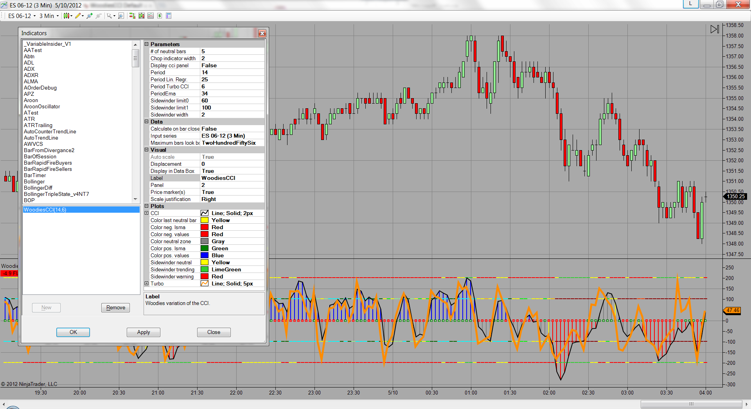Viewport: 751px width, 409px height.
Task: Open the Indicators toolbar icon
Action: (151, 16)
